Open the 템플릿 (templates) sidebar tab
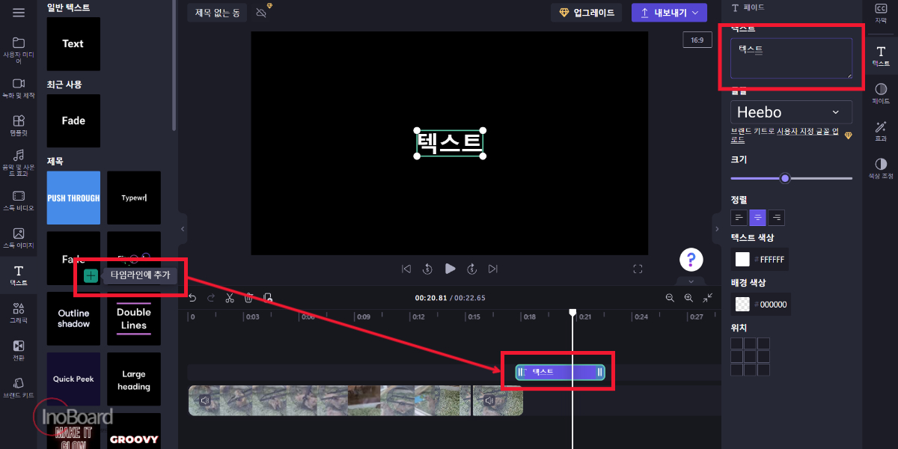Image resolution: width=898 pixels, height=449 pixels. click(x=19, y=125)
